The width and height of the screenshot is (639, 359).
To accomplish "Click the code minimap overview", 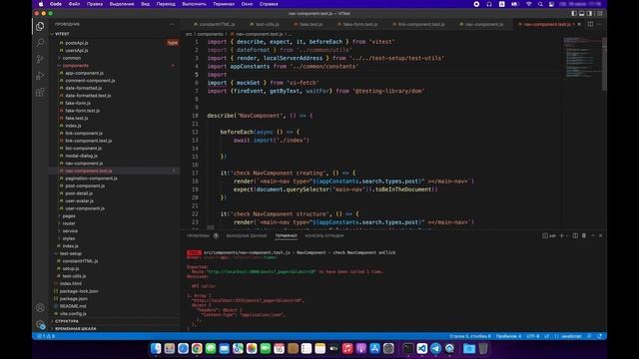I will pos(582,57).
